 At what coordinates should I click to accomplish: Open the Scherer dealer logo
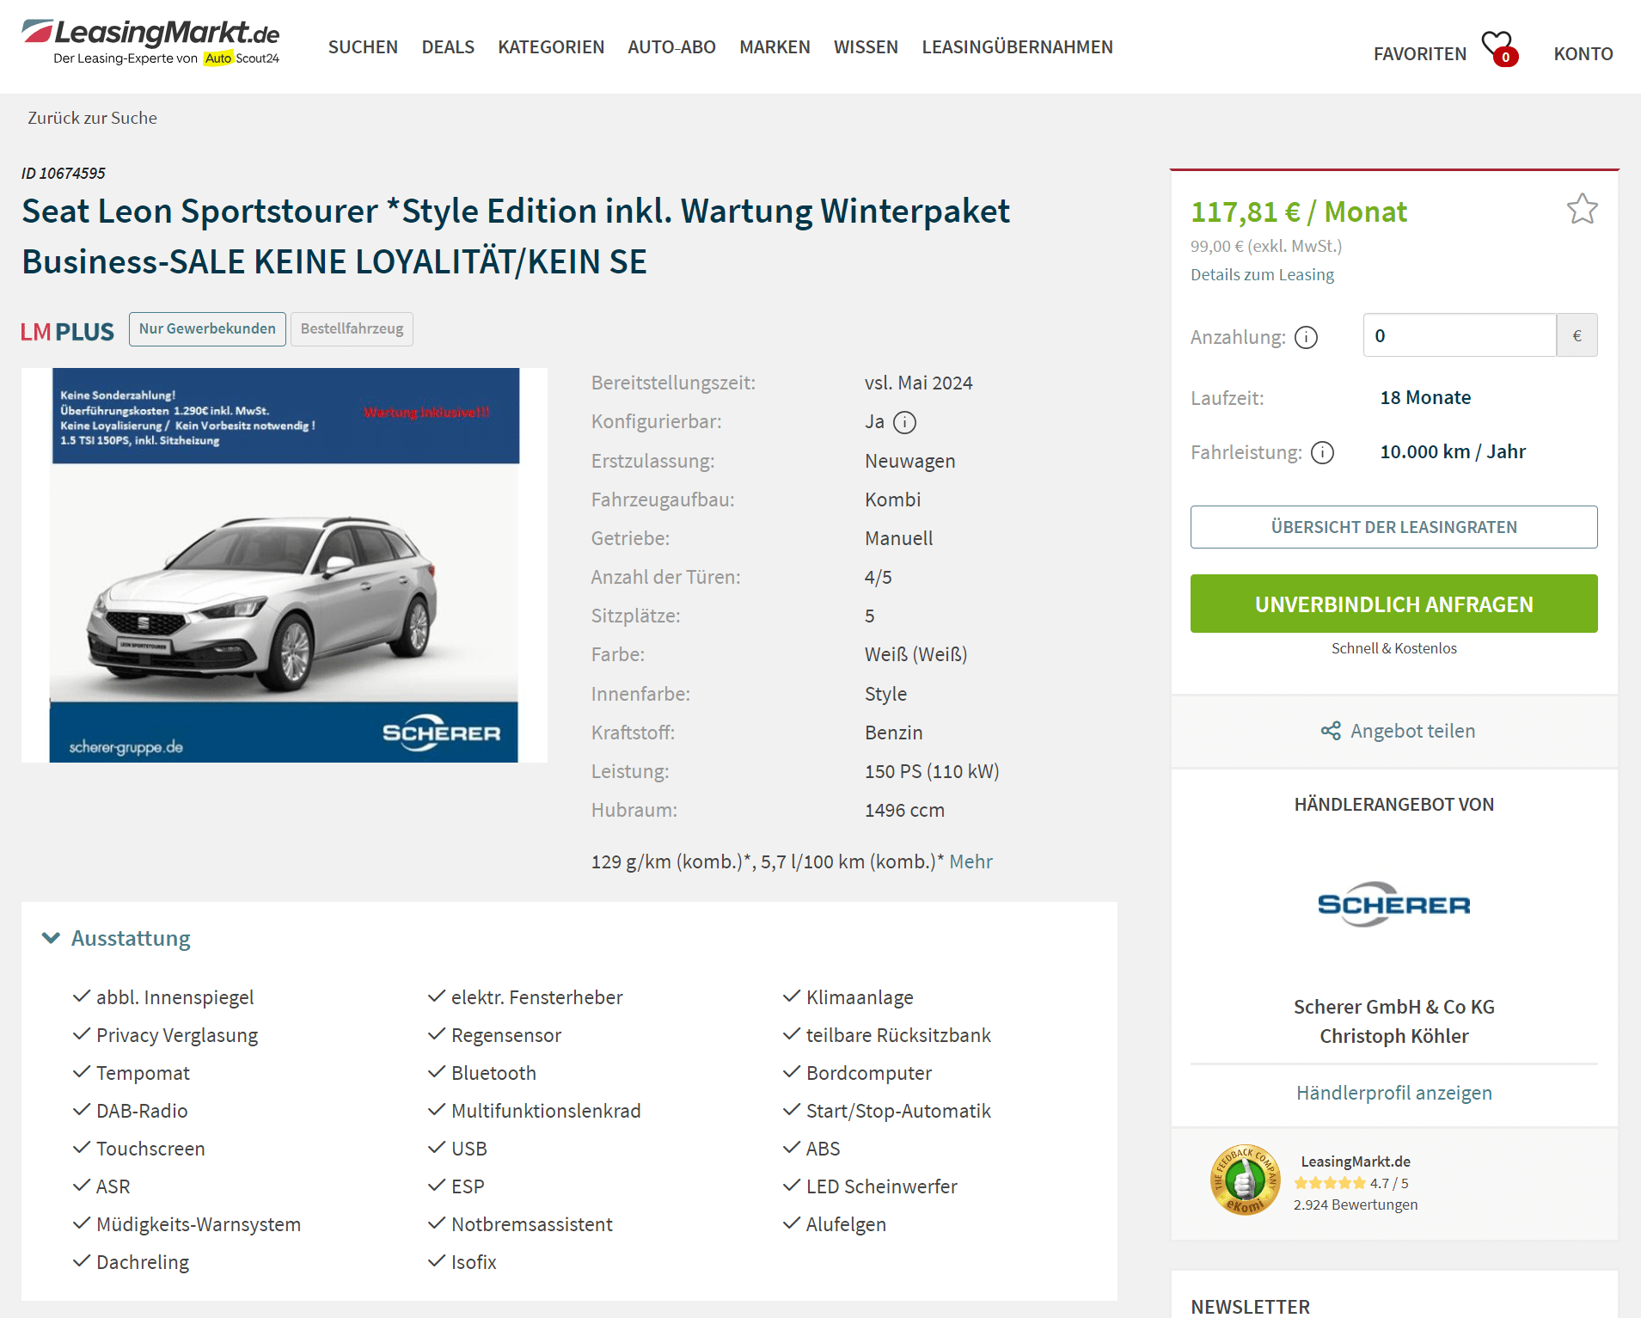(x=1393, y=904)
